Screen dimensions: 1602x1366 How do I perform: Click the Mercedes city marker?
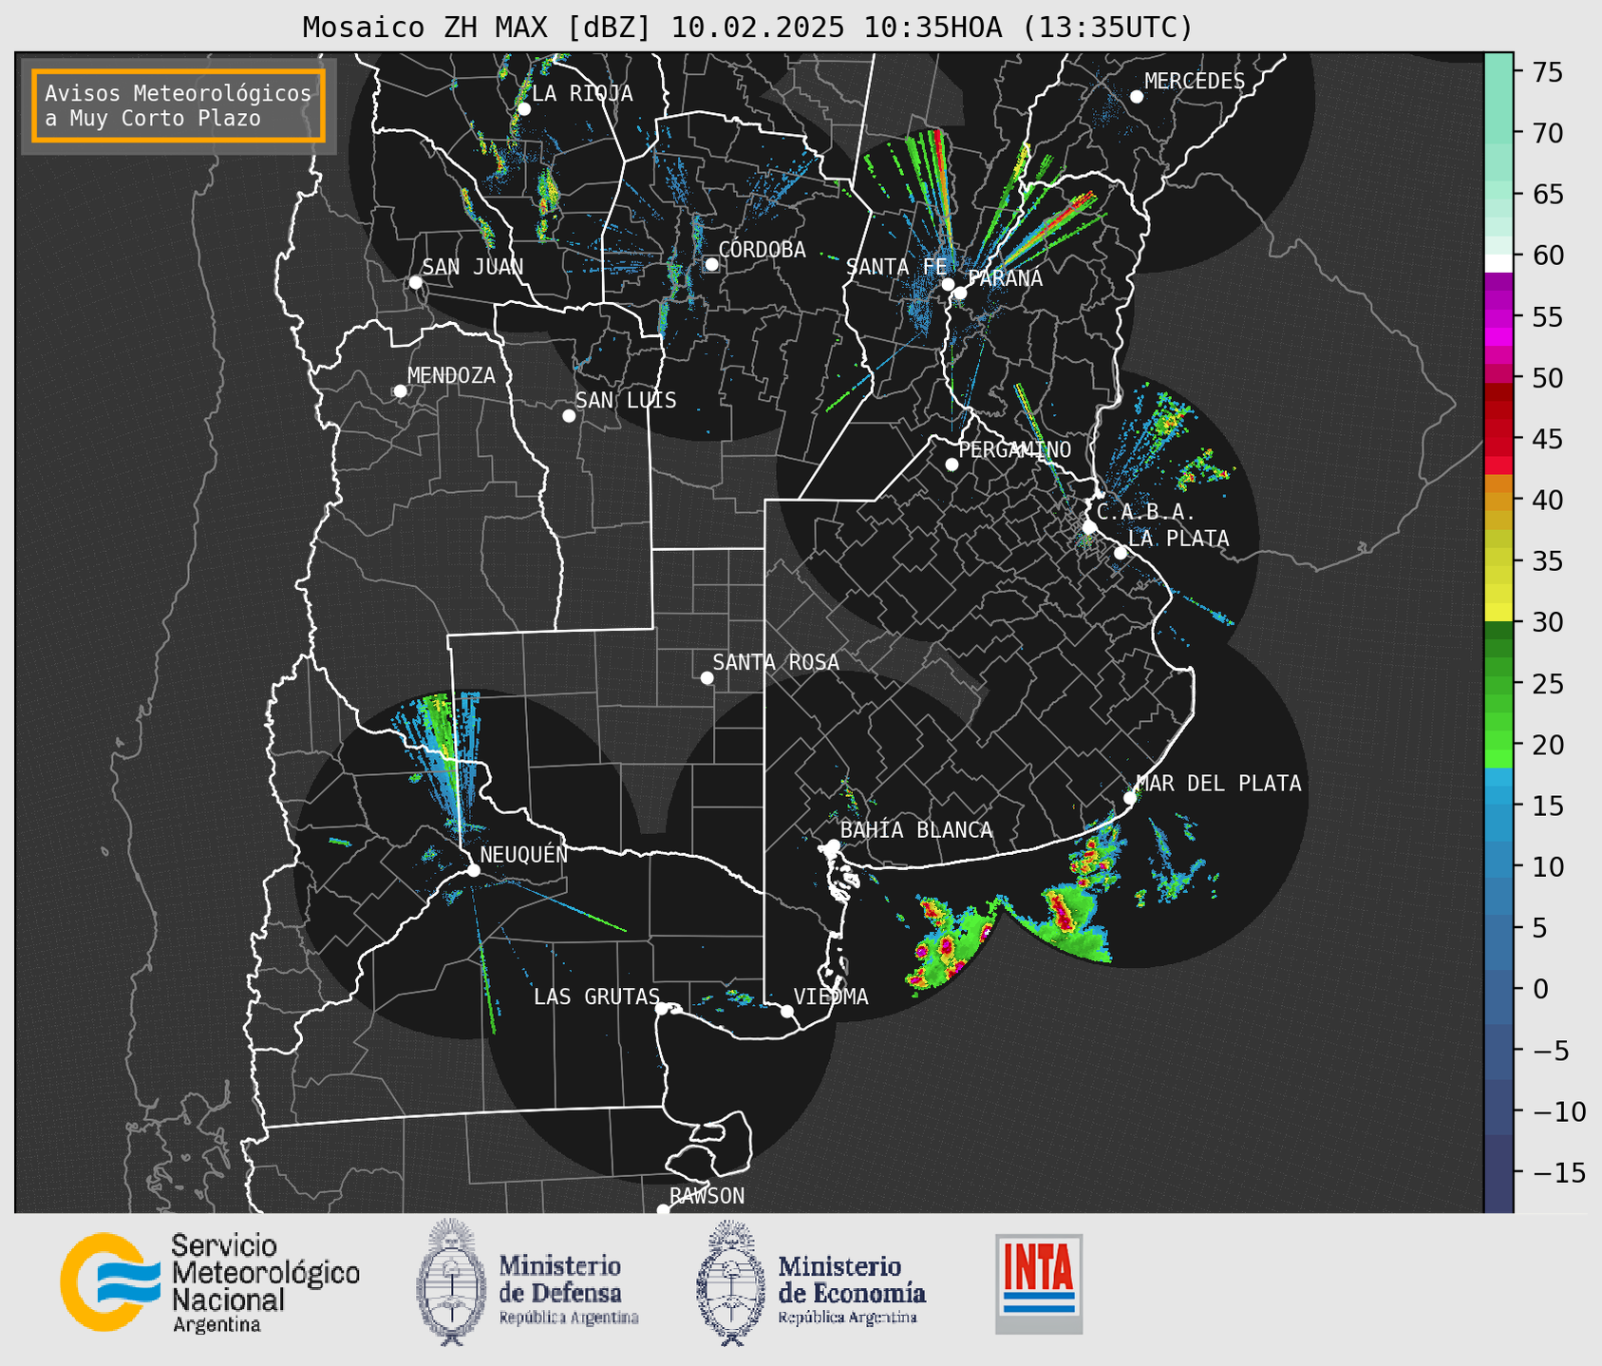click(x=1137, y=97)
